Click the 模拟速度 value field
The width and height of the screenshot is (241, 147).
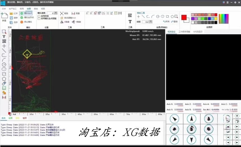pyautogui.click(x=51, y=13)
